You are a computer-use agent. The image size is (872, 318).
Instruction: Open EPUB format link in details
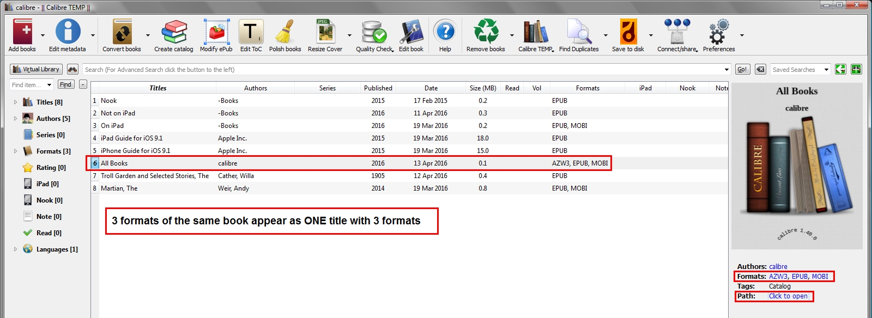[800, 276]
